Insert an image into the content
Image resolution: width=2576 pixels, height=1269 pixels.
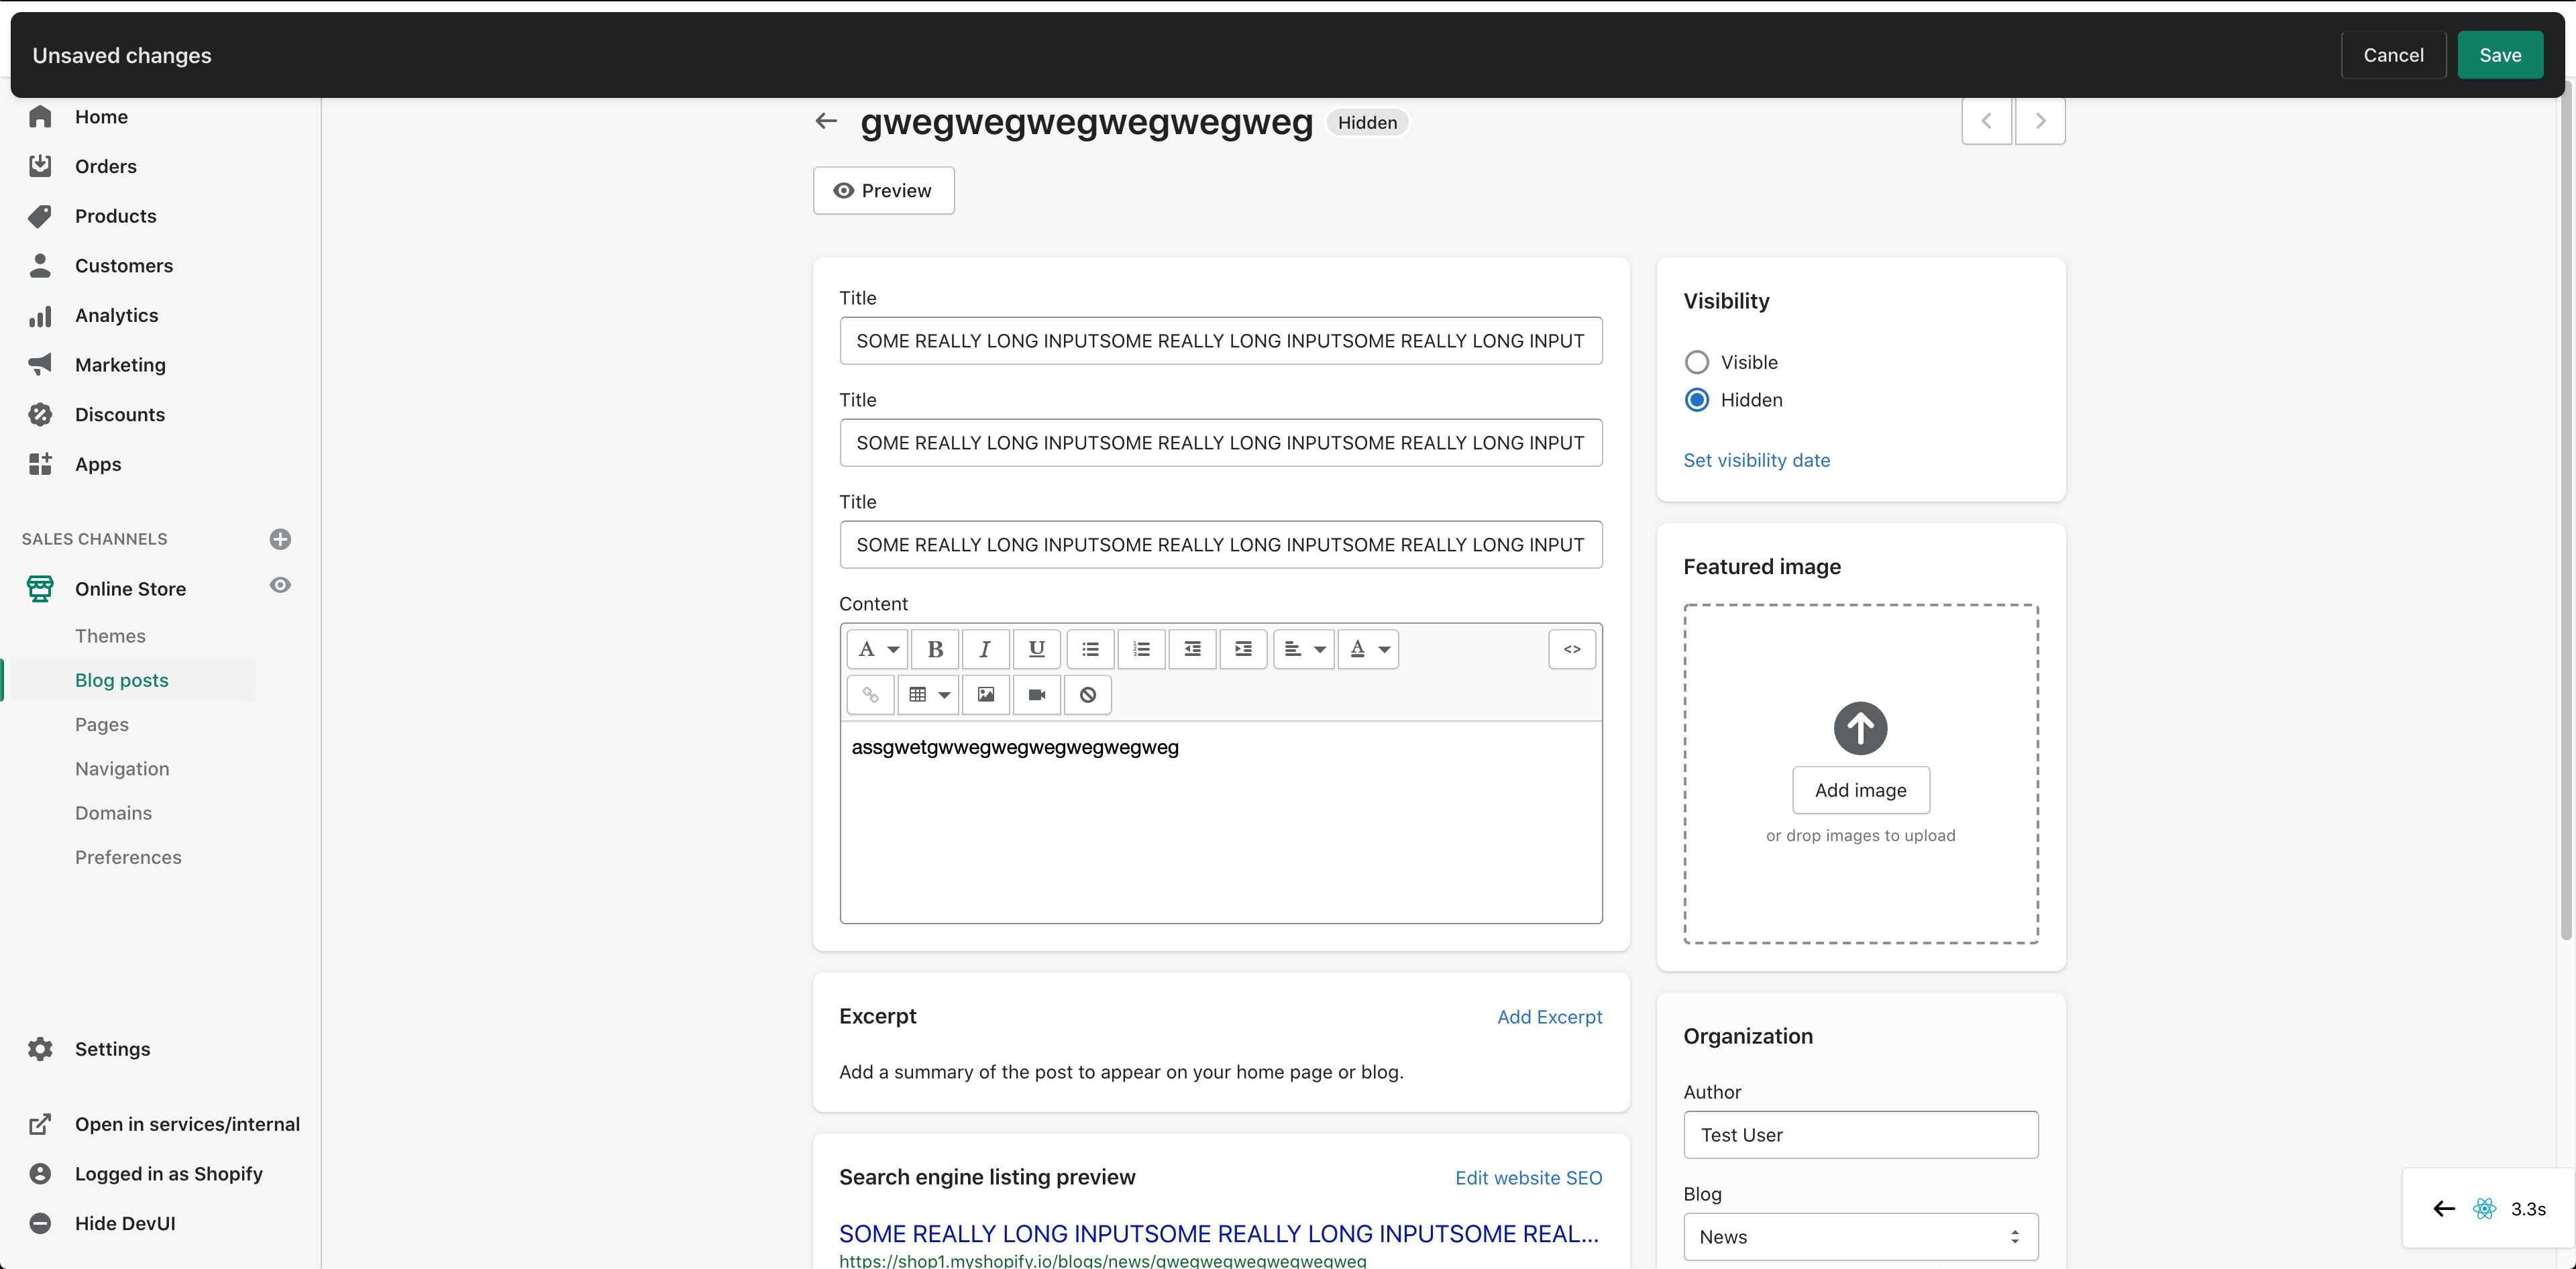[986, 694]
